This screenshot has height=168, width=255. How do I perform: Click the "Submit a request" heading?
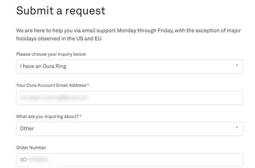61,10
